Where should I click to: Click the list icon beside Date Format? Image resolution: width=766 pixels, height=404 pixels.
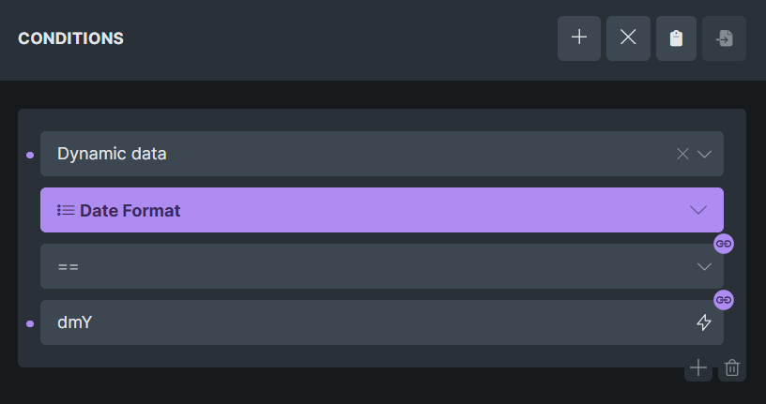coord(66,210)
